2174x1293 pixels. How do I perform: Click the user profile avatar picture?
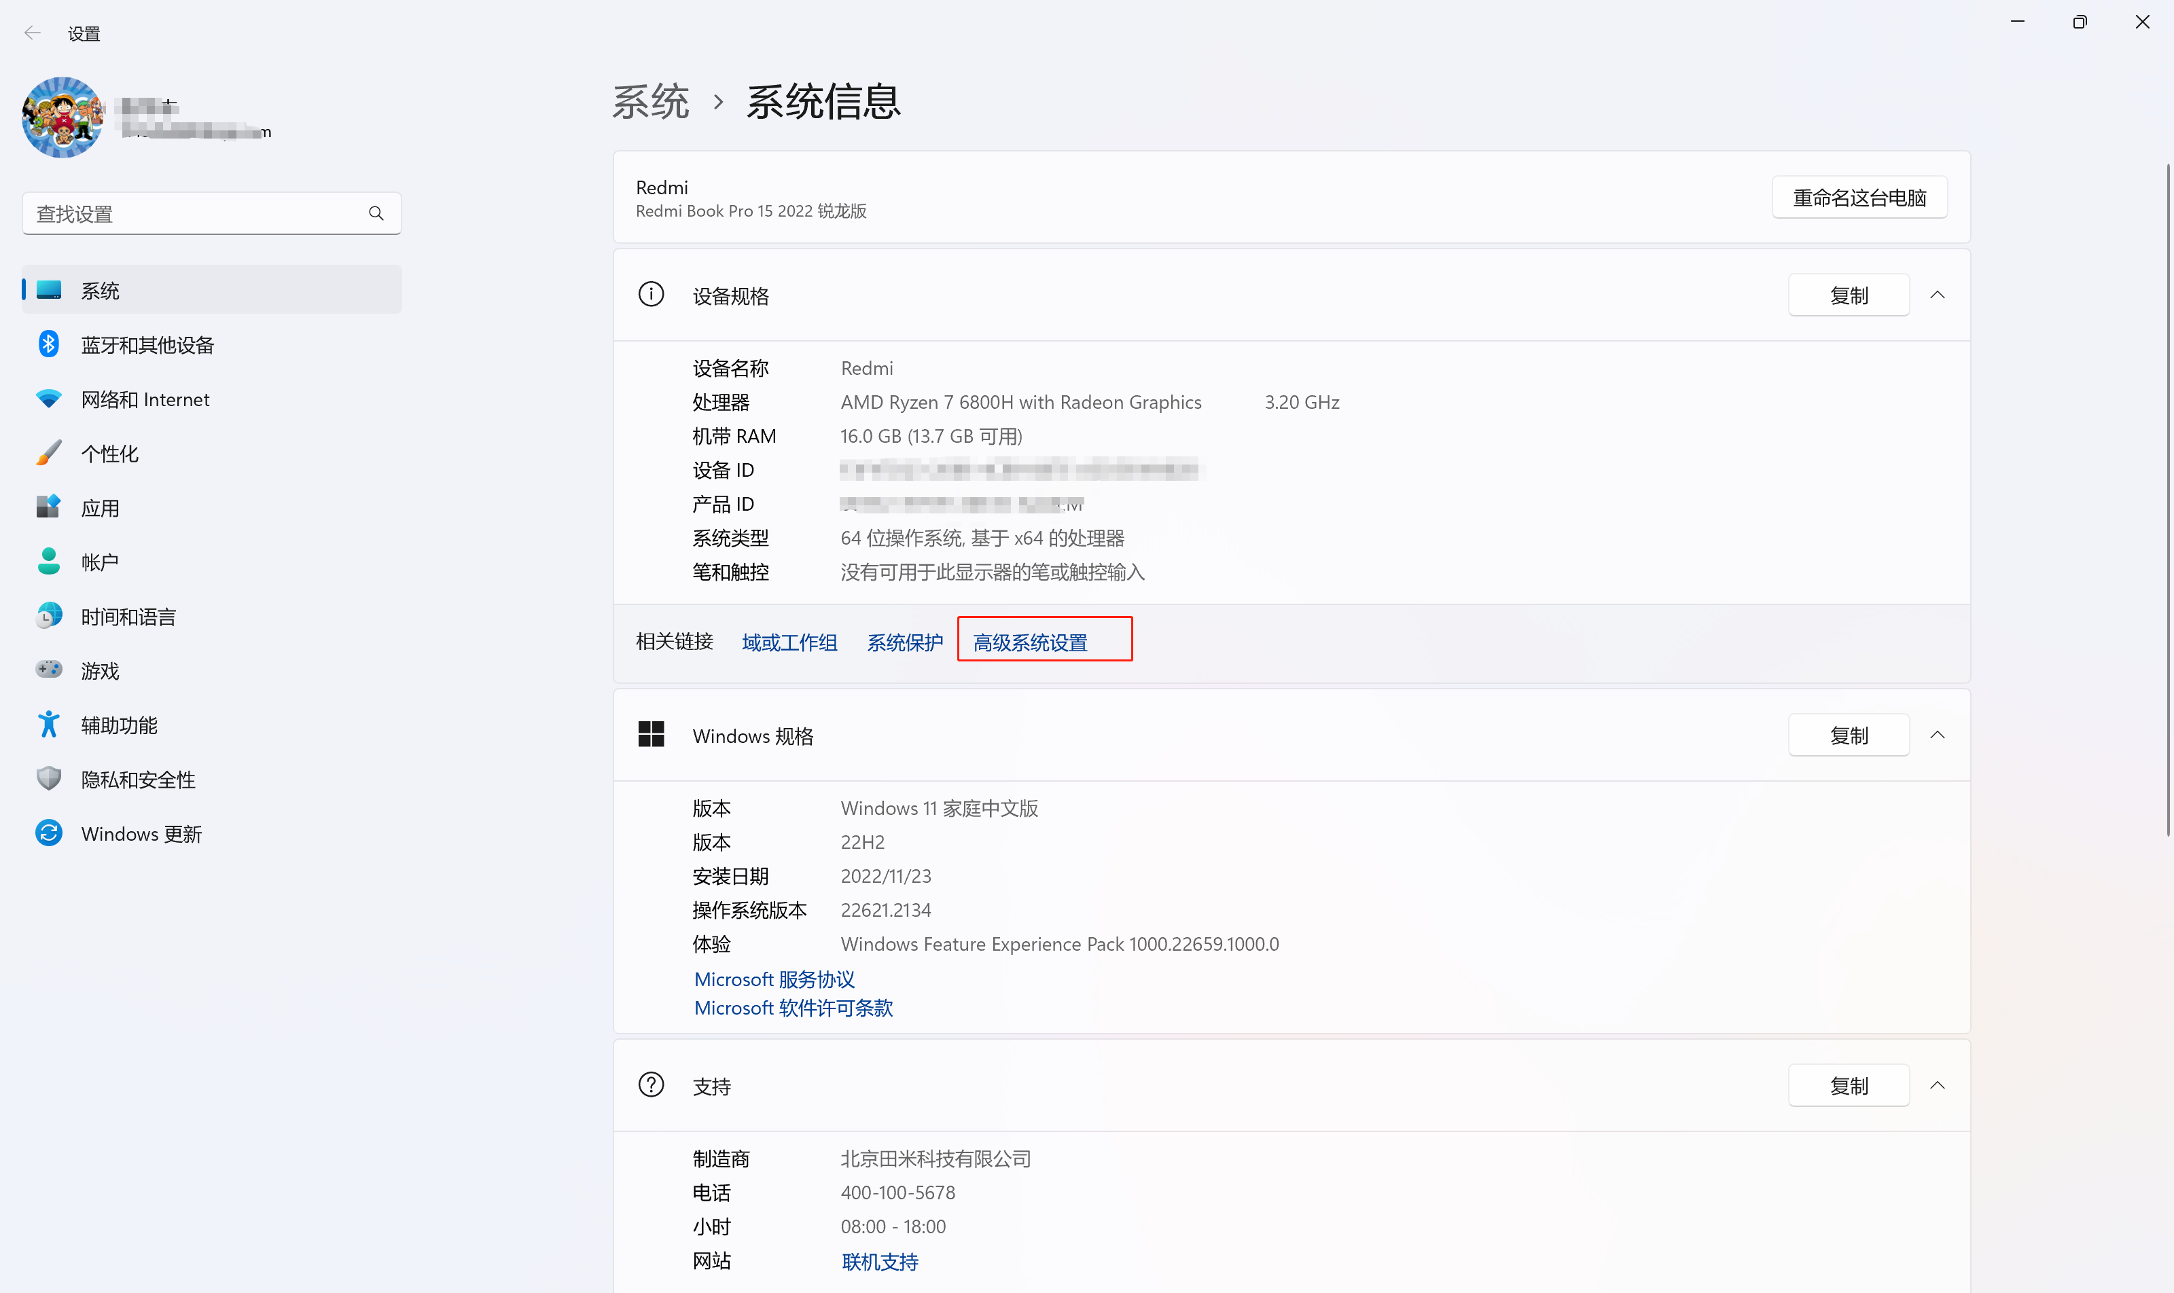tap(63, 117)
